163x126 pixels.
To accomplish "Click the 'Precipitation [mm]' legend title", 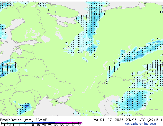I will [17, 120].
